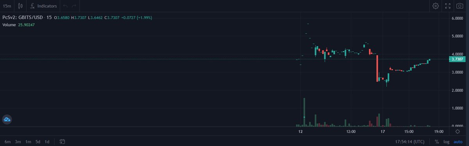Open the go-to-date calendar icon
Viewport: 469px width, 146px height.
(x=62, y=141)
